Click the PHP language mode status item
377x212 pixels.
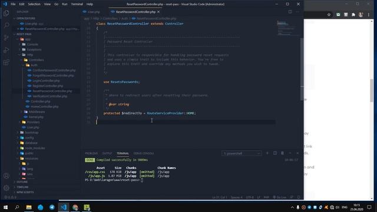pyautogui.click(x=266, y=197)
